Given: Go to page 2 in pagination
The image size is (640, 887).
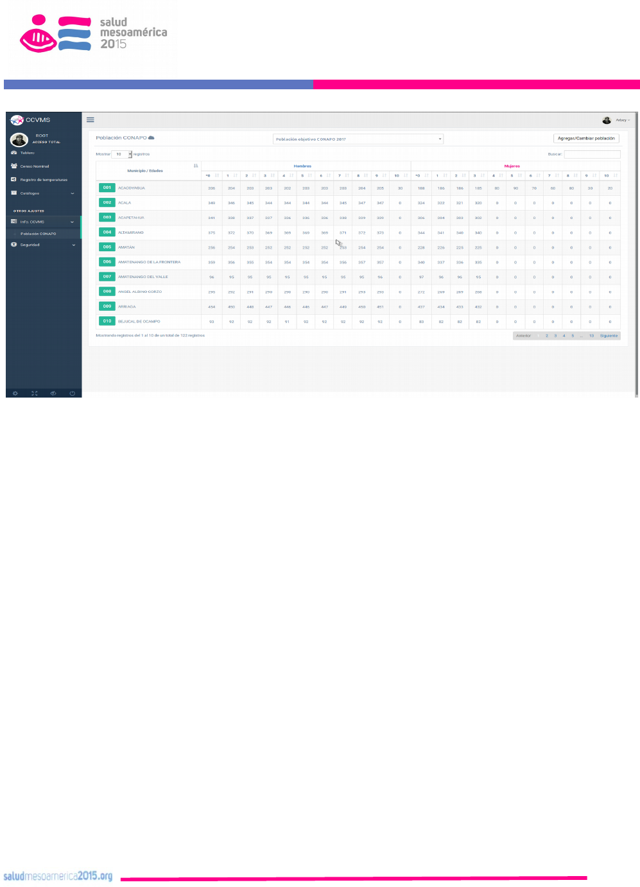Looking at the screenshot, I should pos(547,336).
